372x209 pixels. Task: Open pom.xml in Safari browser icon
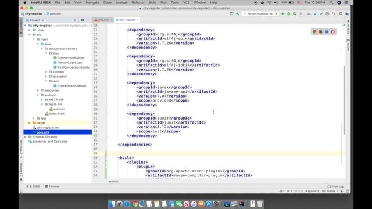tap(327, 31)
